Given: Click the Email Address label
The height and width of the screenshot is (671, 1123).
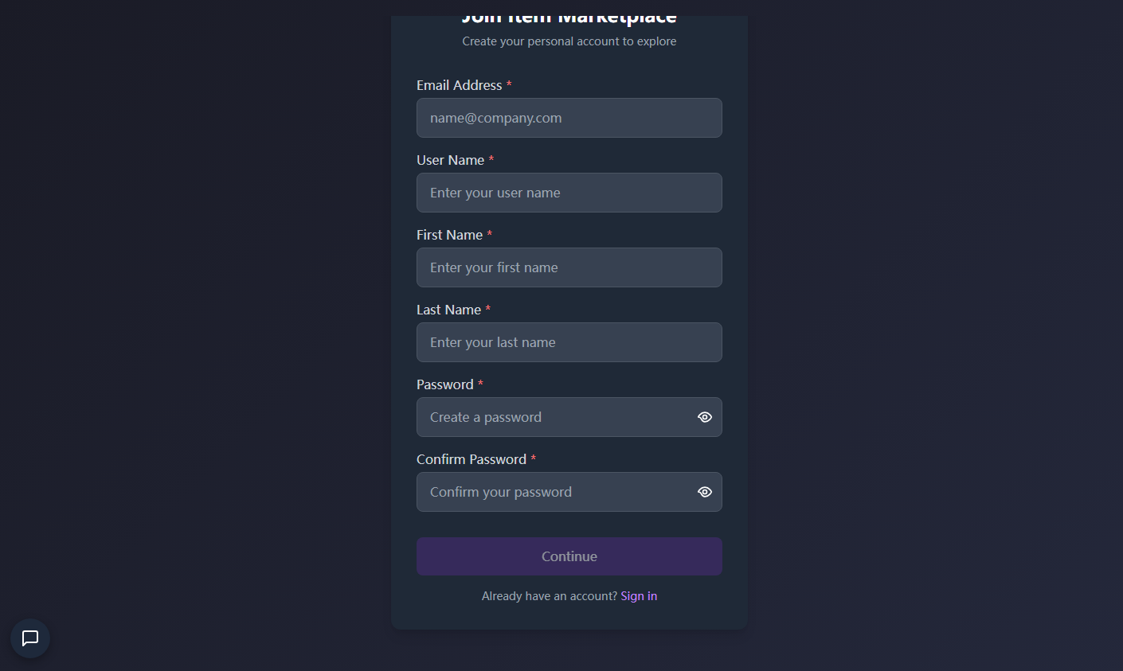Looking at the screenshot, I should (x=459, y=85).
